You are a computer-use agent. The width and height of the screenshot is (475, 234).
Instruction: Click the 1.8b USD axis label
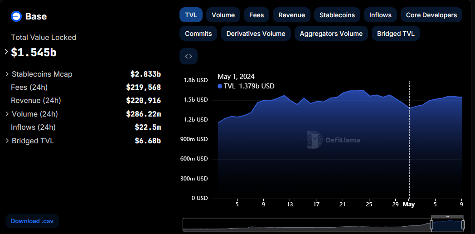196,80
